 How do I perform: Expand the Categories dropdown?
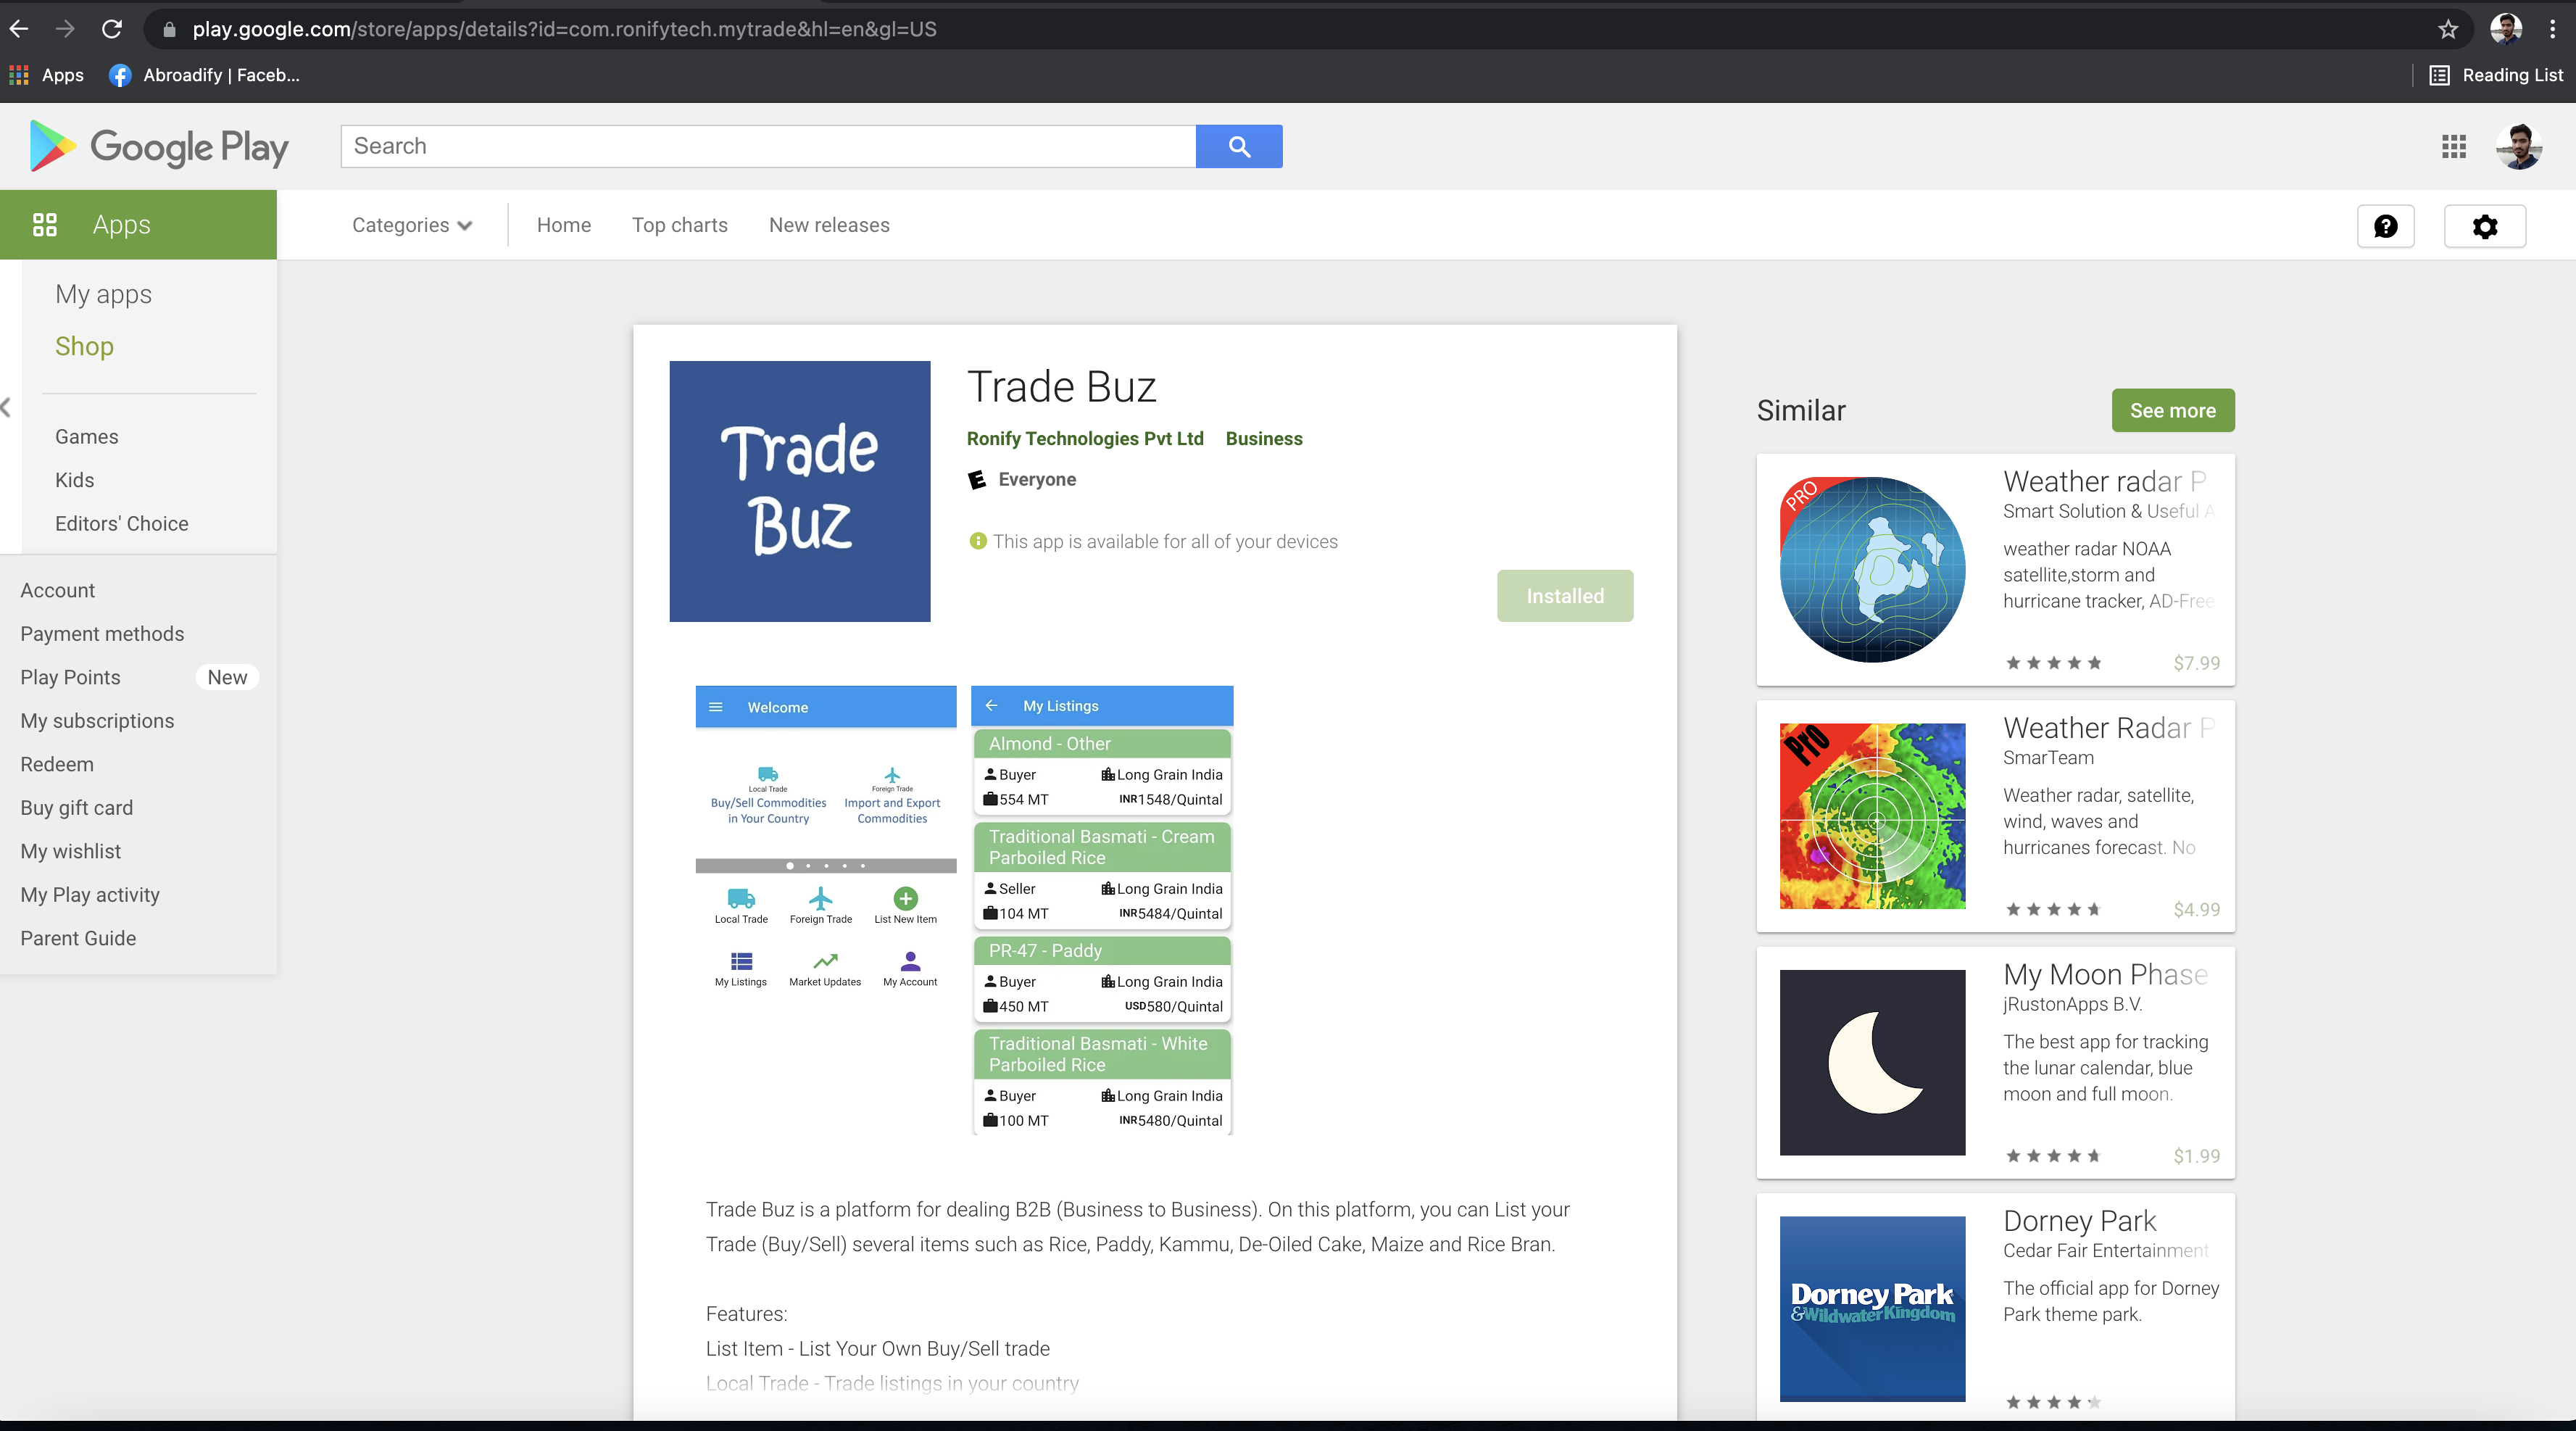point(412,225)
